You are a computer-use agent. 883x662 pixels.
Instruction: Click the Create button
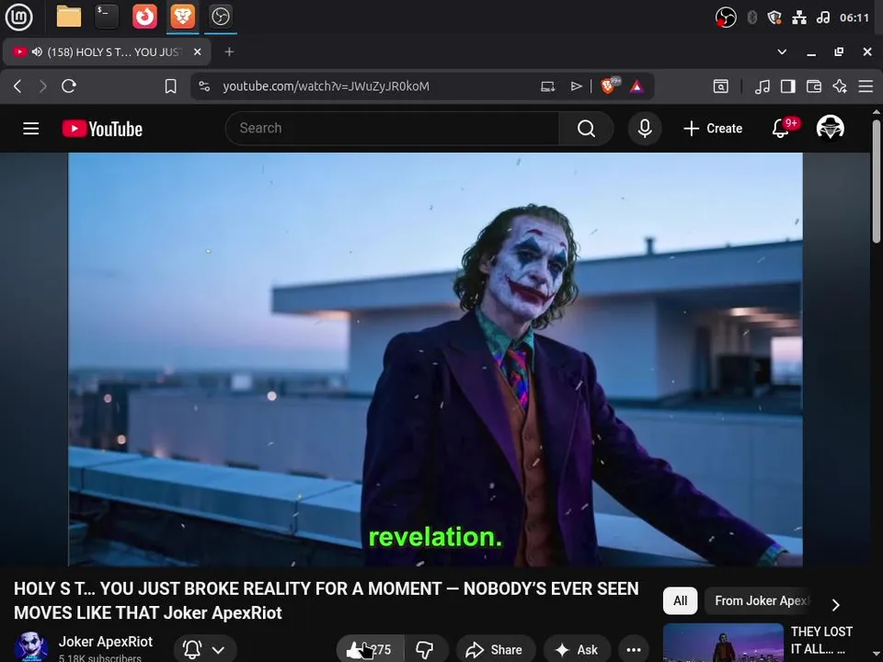713,129
